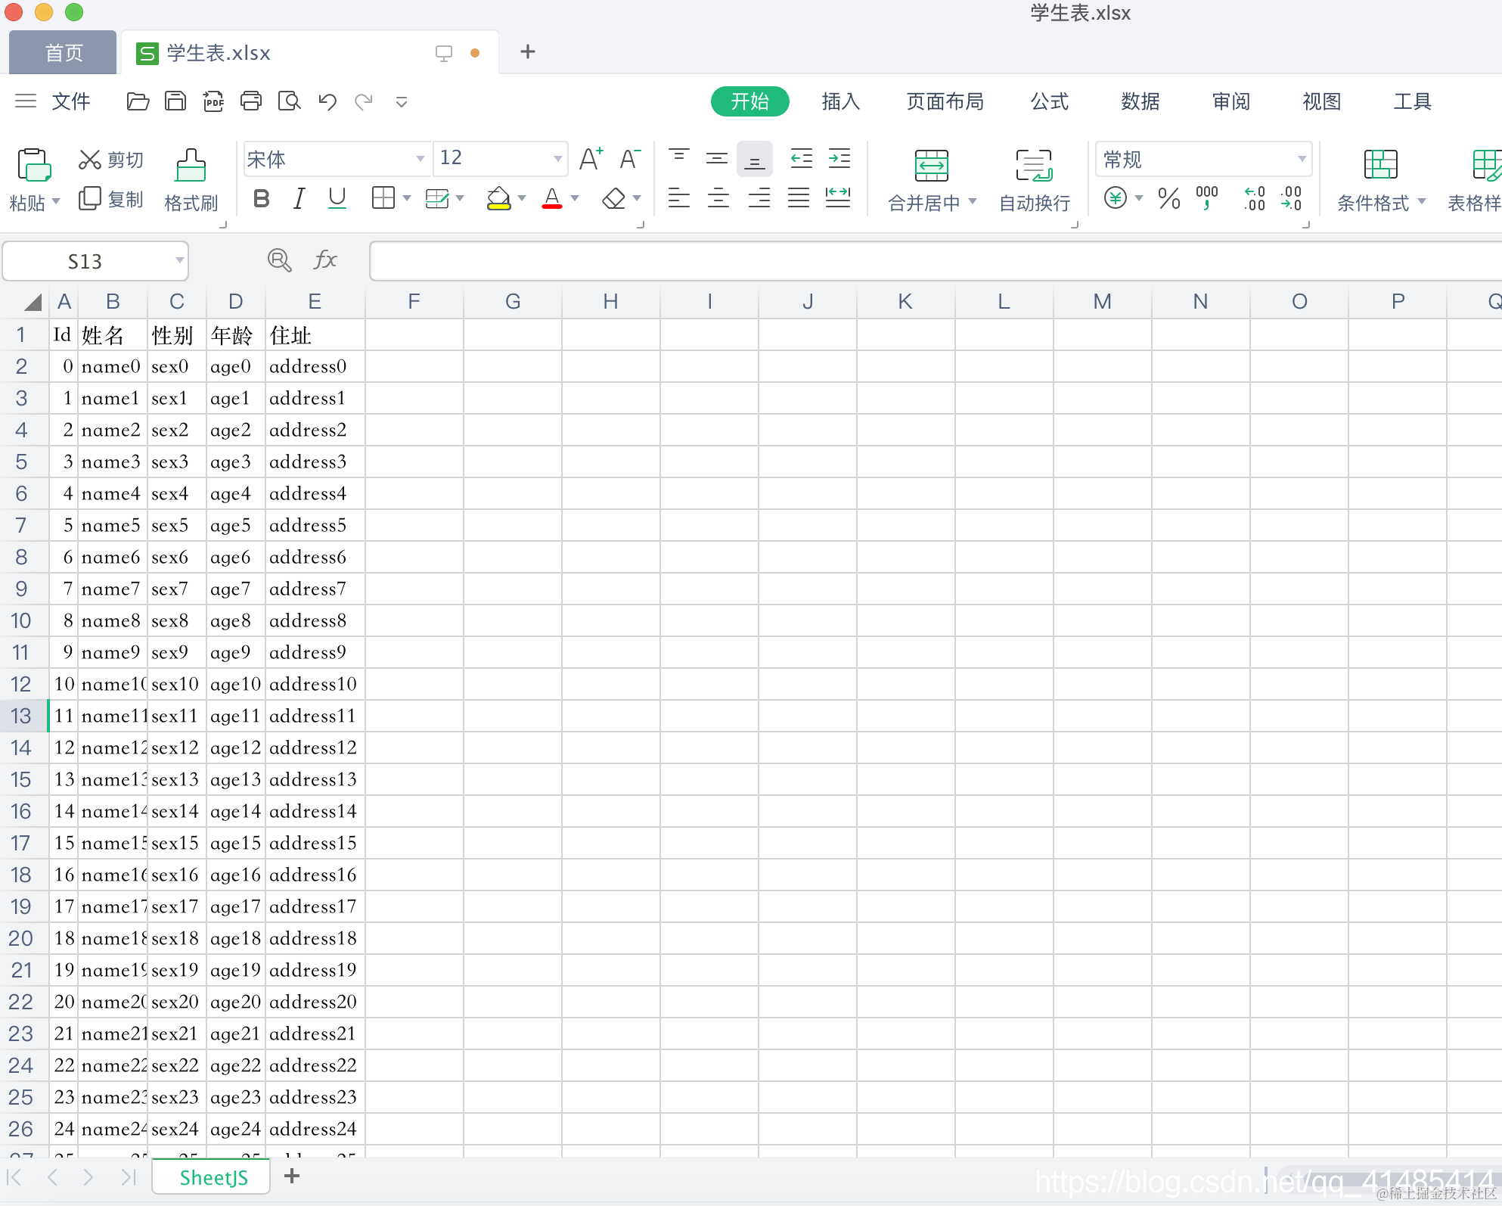Image resolution: width=1502 pixels, height=1206 pixels.
Task: Open the font name dropdown
Action: (420, 159)
